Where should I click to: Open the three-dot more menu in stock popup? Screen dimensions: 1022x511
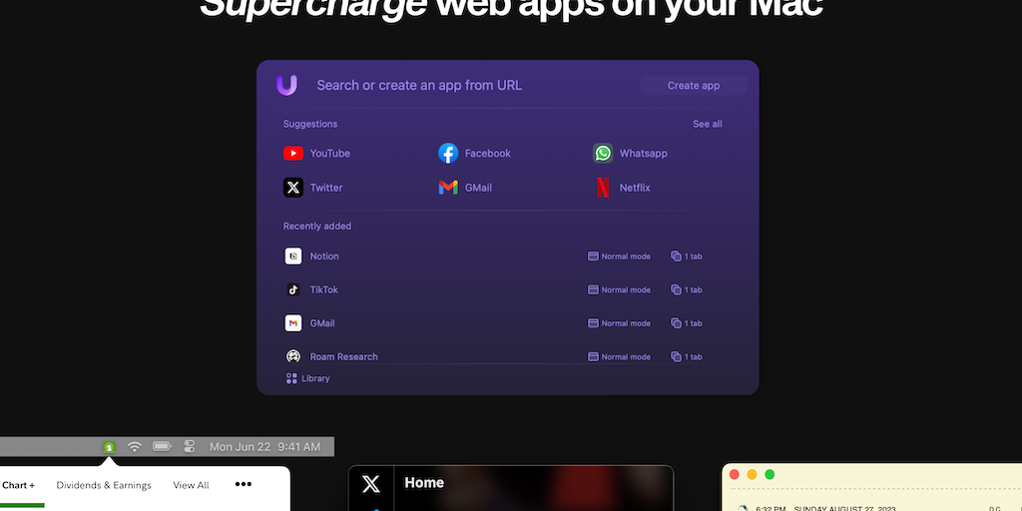click(x=244, y=484)
